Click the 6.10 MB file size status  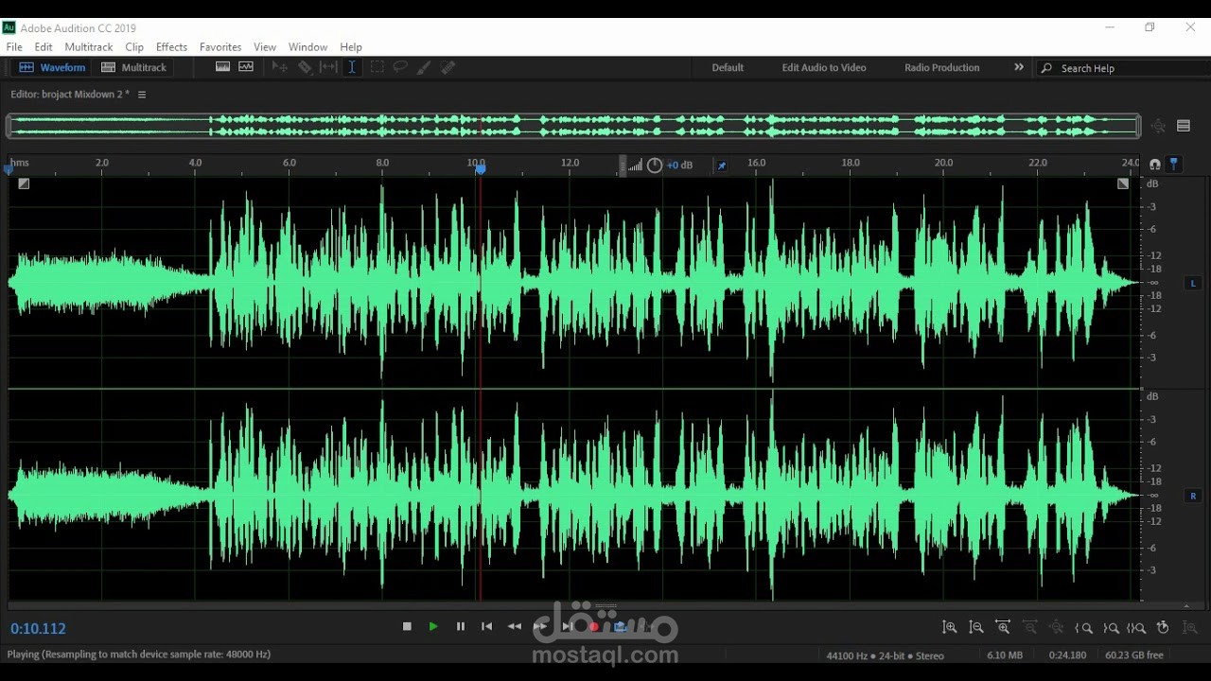(1005, 655)
